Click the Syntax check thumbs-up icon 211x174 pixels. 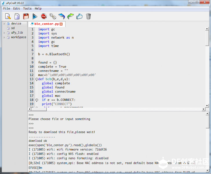pos(79,16)
